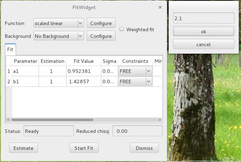Expand the Constraints dropdown for parameter a1

click(135, 71)
